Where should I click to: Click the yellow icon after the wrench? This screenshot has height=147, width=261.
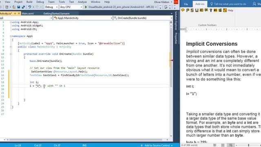point(215,10)
